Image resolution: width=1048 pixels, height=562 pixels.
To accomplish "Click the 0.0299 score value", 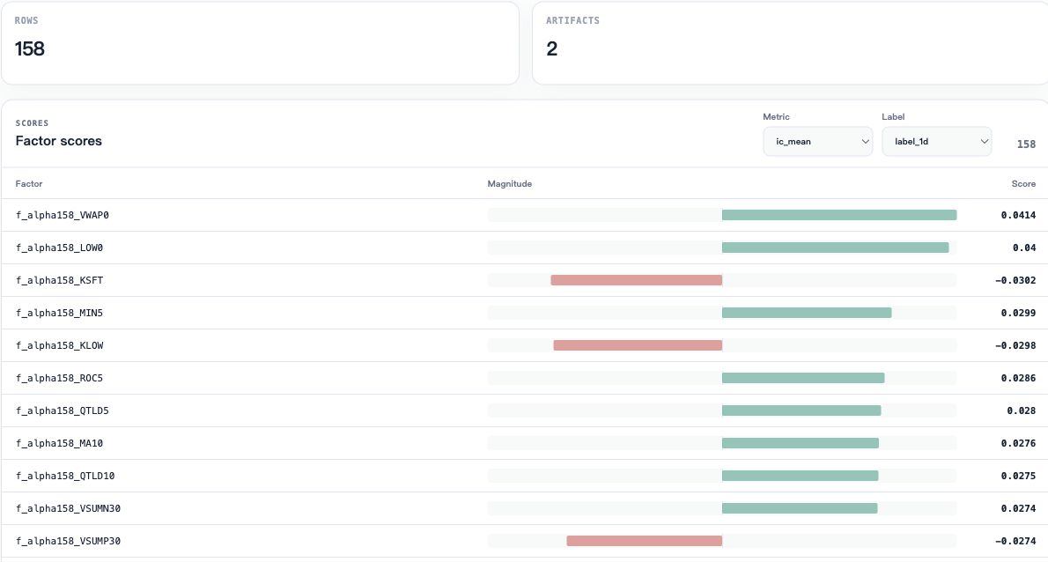I will (x=1018, y=313).
